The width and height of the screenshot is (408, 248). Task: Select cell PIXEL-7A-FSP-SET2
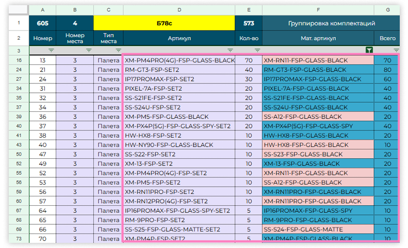[x=179, y=89]
